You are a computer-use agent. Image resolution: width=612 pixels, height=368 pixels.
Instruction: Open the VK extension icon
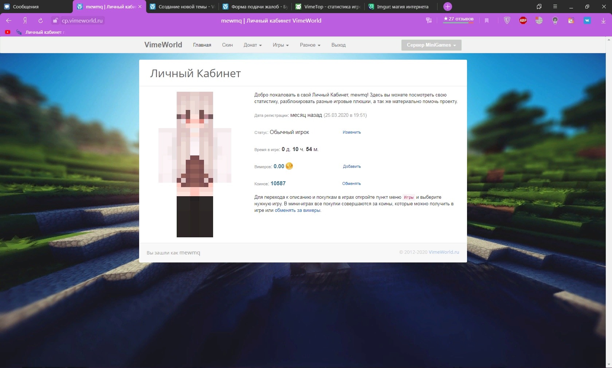pos(587,20)
